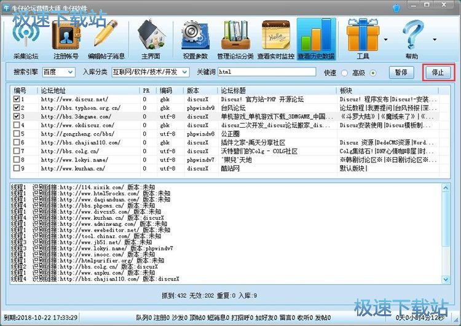This screenshot has width=461, height=326.
Task: Open 查看历史数据 bar chart view
Action: (317, 39)
